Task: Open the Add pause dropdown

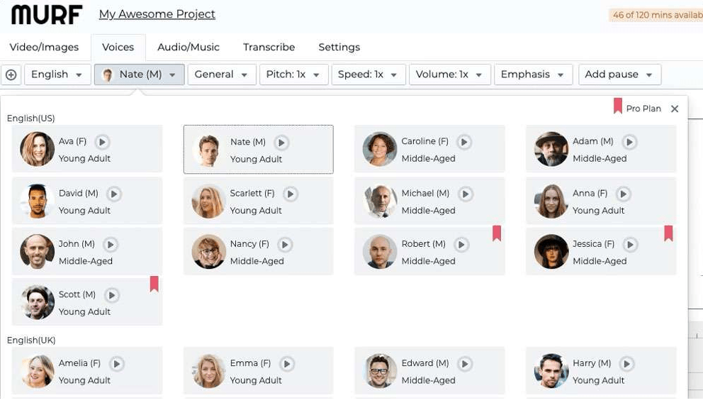Action: [x=619, y=74]
